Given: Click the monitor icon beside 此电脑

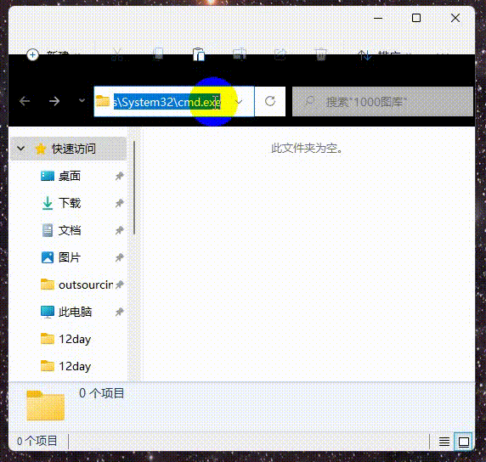Looking at the screenshot, I should click(48, 312).
